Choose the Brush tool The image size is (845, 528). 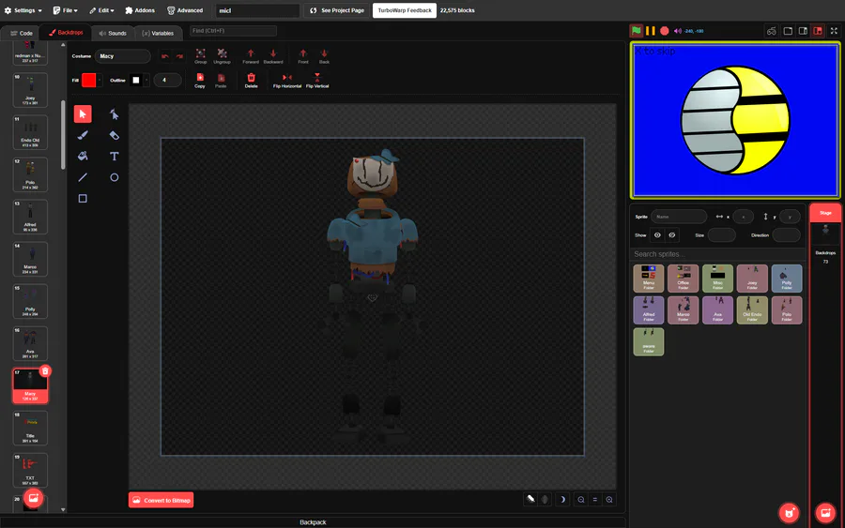pos(83,135)
